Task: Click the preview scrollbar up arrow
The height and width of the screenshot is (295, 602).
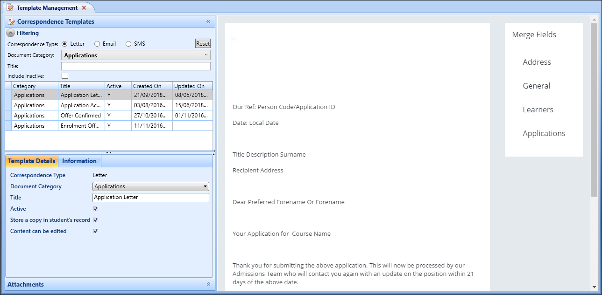Action: [x=594, y=20]
